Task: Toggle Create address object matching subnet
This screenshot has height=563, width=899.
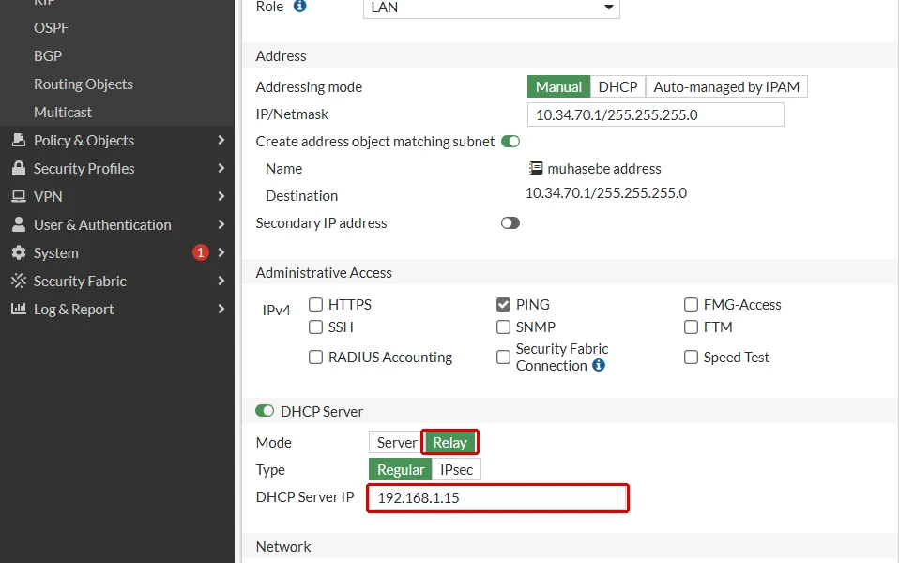Action: pos(510,141)
